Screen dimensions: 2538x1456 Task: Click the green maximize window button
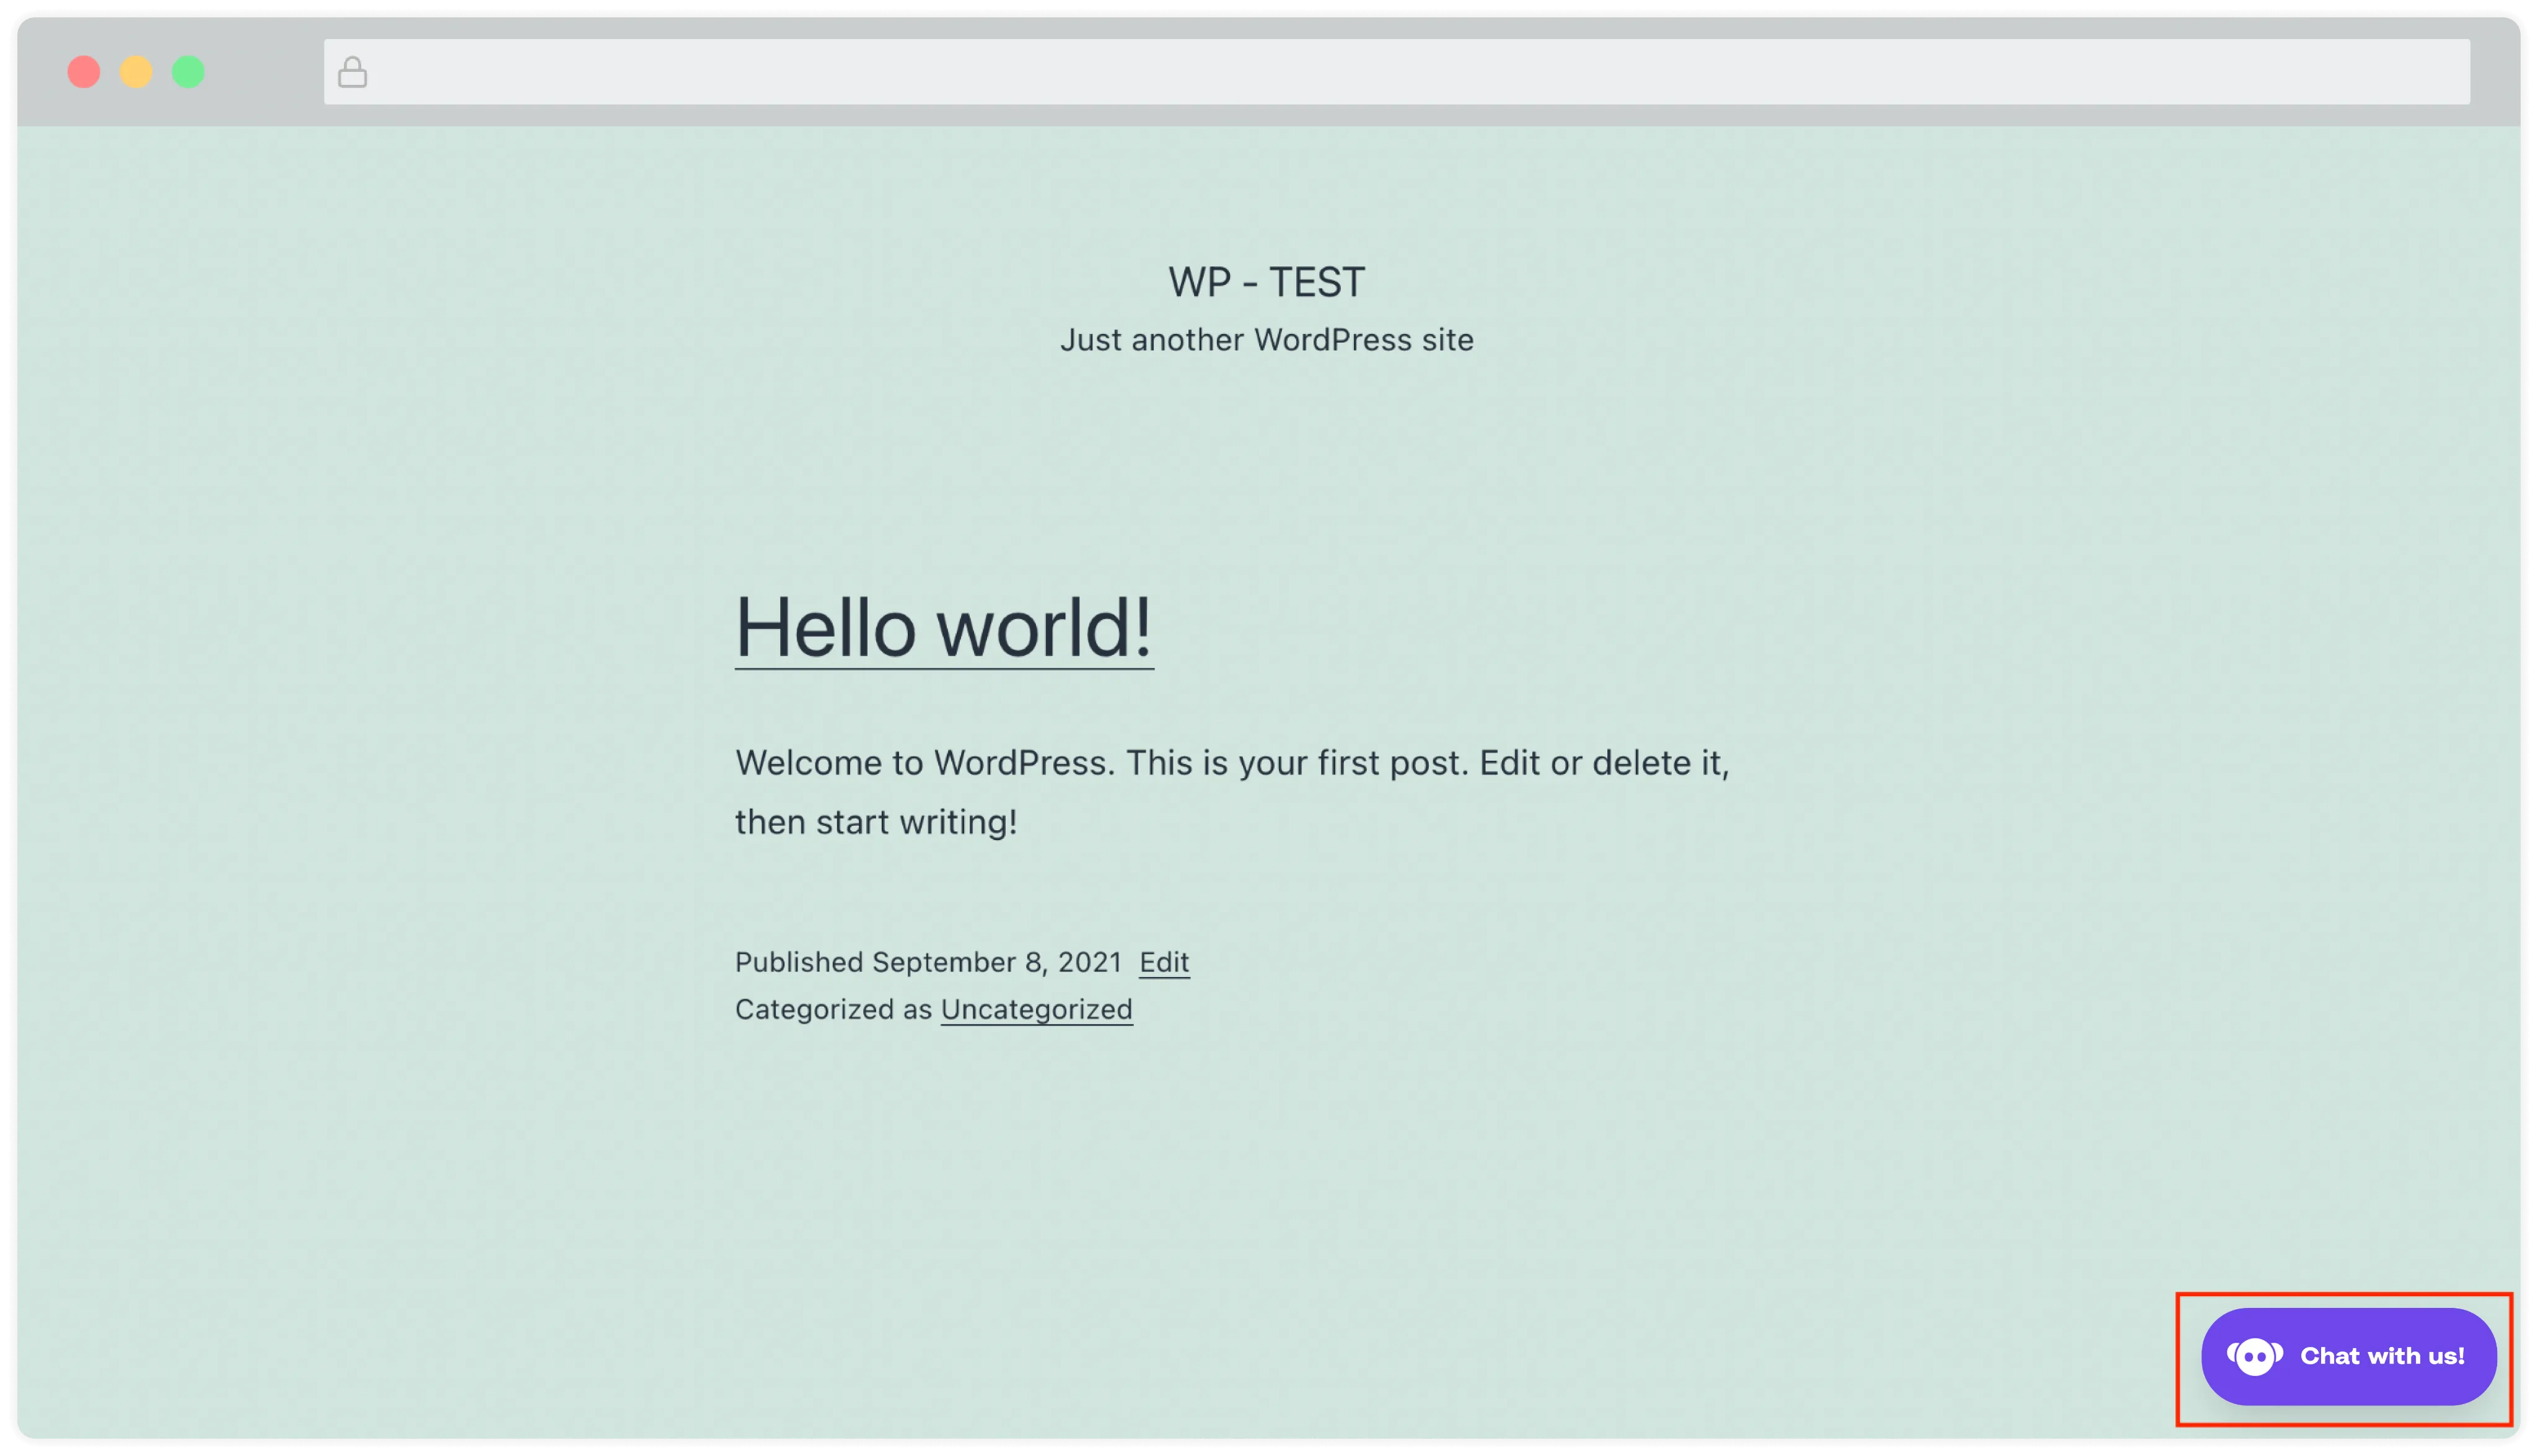pyautogui.click(x=188, y=72)
